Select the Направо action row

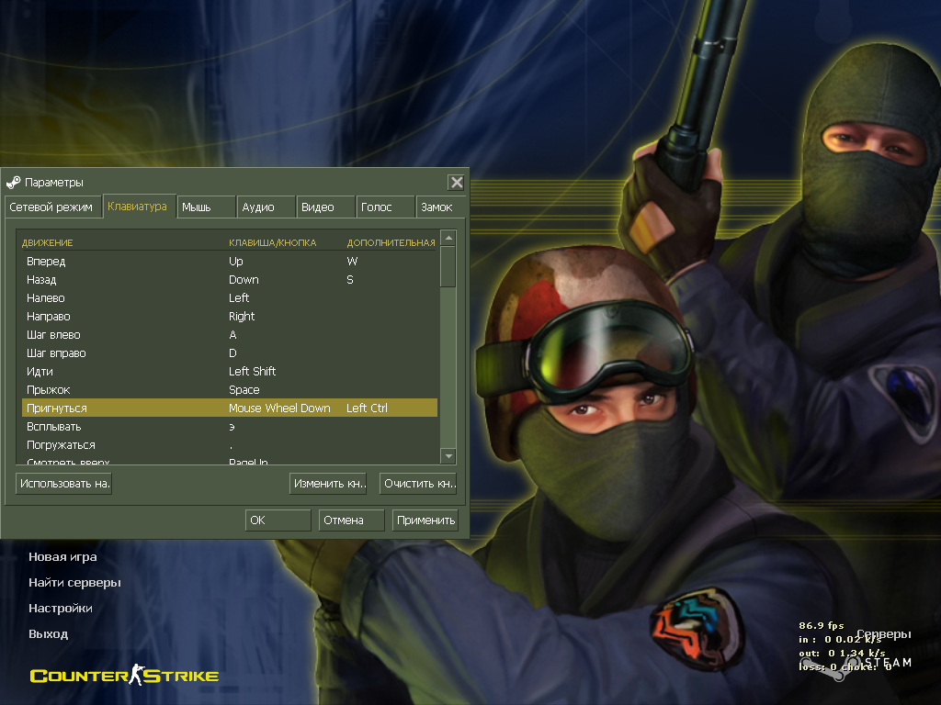(x=229, y=317)
